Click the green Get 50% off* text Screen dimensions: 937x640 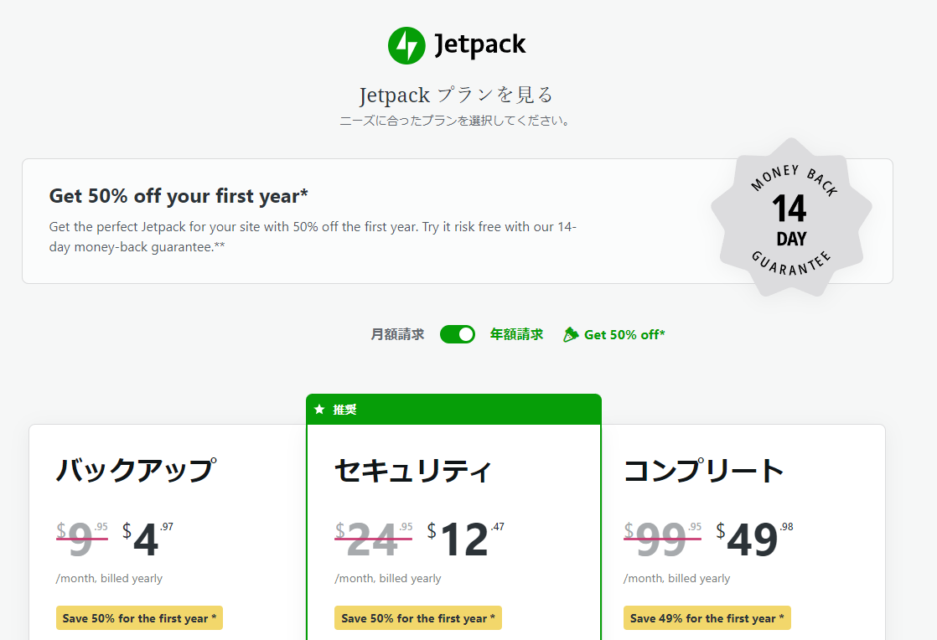[x=624, y=335]
